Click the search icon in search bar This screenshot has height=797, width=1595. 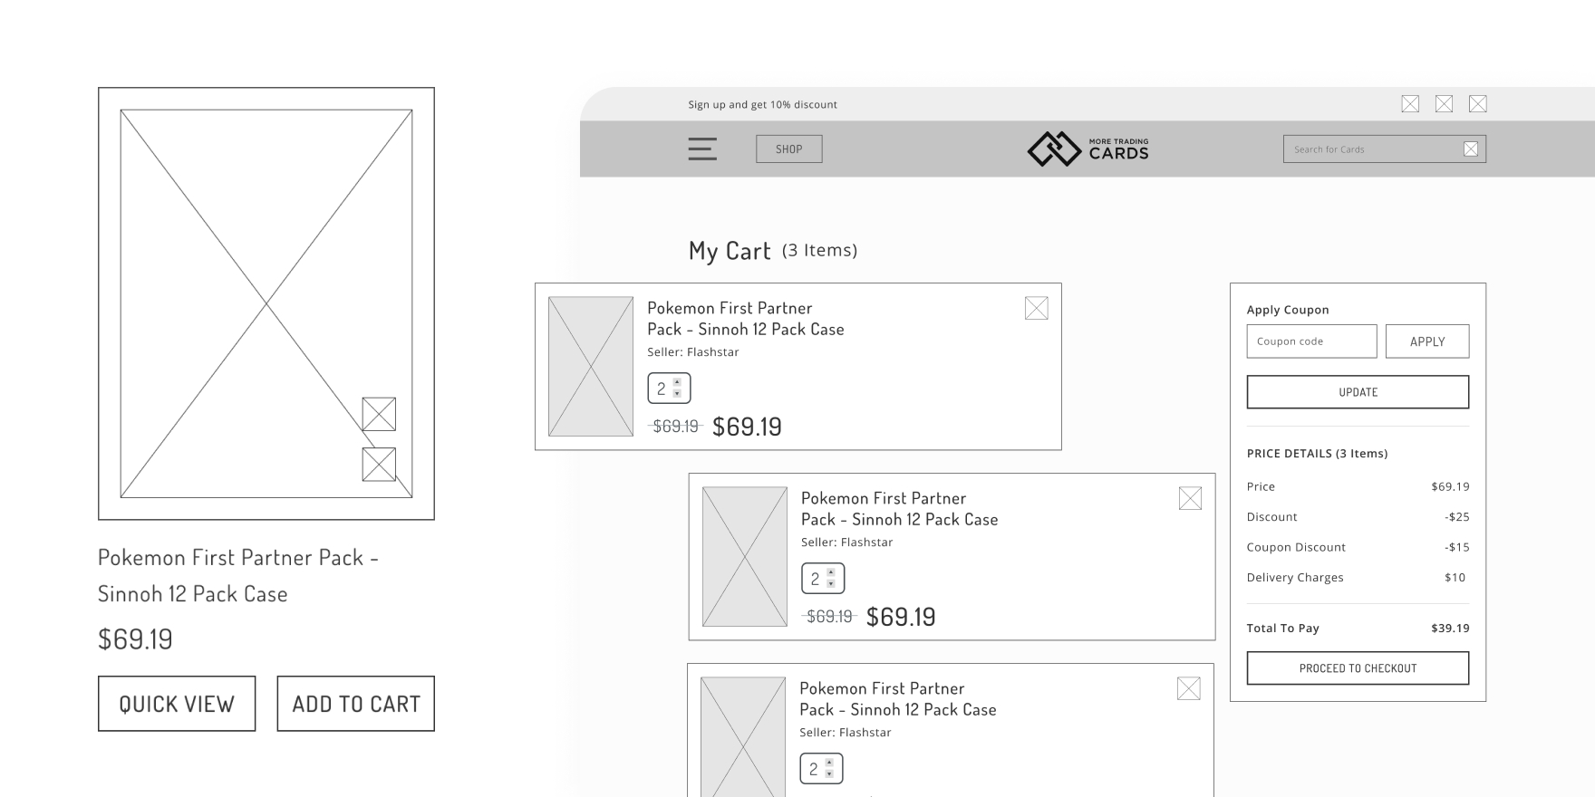[1471, 149]
